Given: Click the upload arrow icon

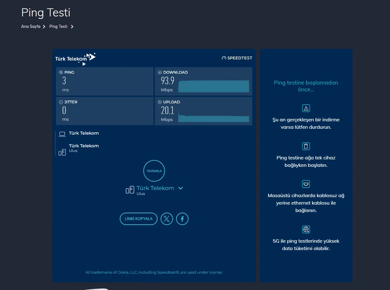Looking at the screenshot, I should point(160,102).
